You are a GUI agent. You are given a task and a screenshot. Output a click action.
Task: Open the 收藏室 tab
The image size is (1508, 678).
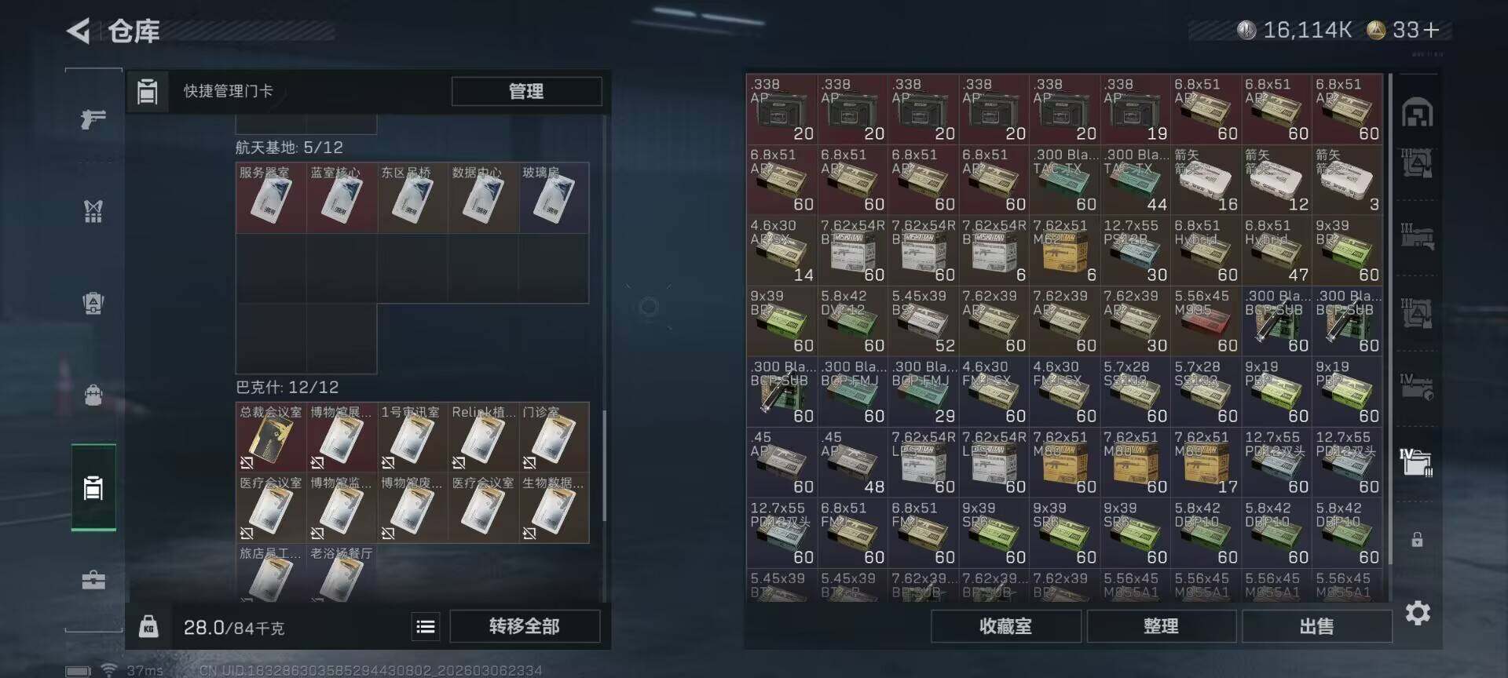click(x=1005, y=626)
